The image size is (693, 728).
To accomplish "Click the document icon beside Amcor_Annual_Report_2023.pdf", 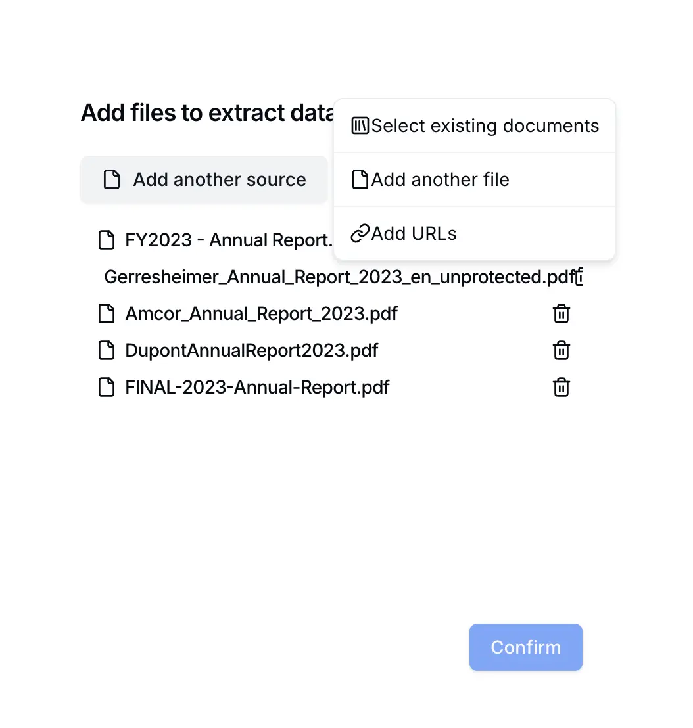I will [x=107, y=313].
